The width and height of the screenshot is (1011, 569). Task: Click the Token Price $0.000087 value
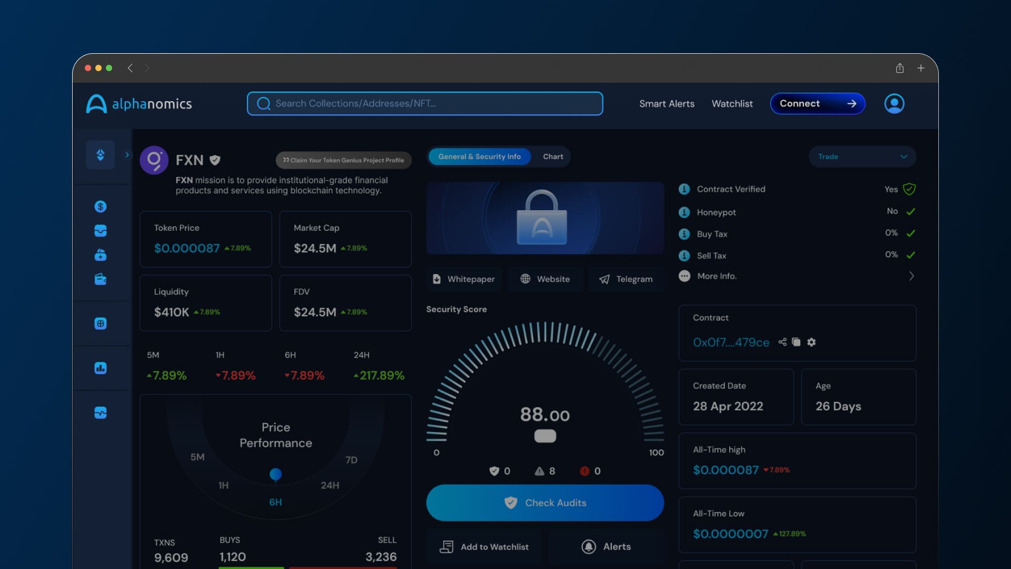pyautogui.click(x=187, y=248)
